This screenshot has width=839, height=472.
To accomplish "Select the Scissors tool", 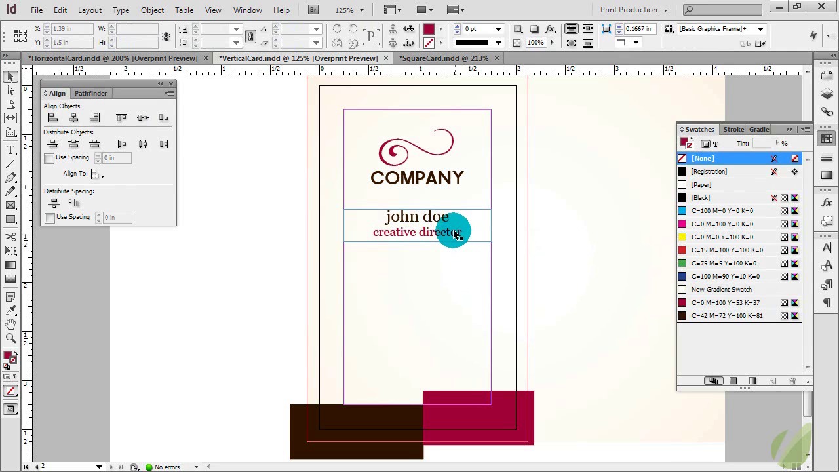I will coord(10,237).
